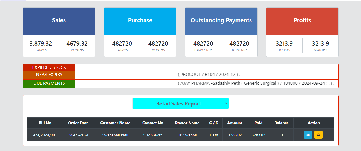
Task: Click the PROCOOL near expiry entry
Action: 209,75
